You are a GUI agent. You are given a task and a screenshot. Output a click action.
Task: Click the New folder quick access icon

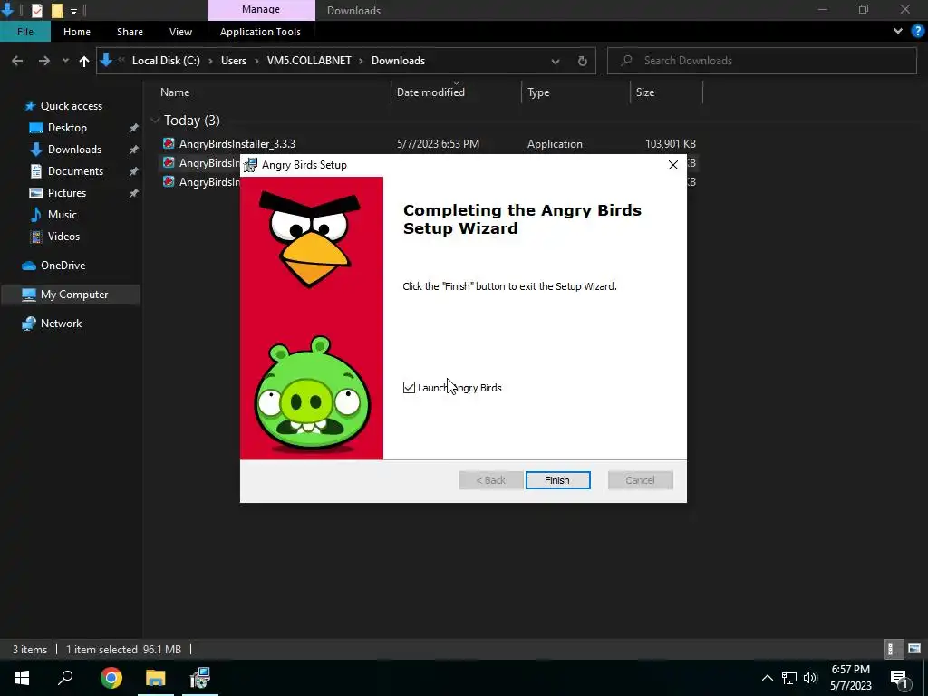tap(57, 10)
